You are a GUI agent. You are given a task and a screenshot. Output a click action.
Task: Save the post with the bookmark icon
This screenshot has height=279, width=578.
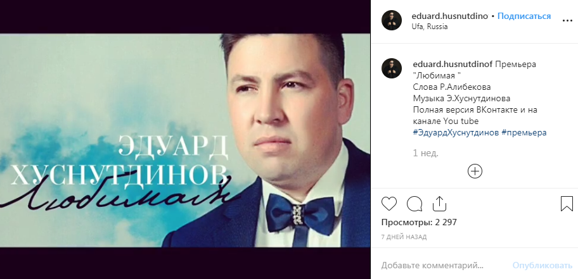[567, 204]
